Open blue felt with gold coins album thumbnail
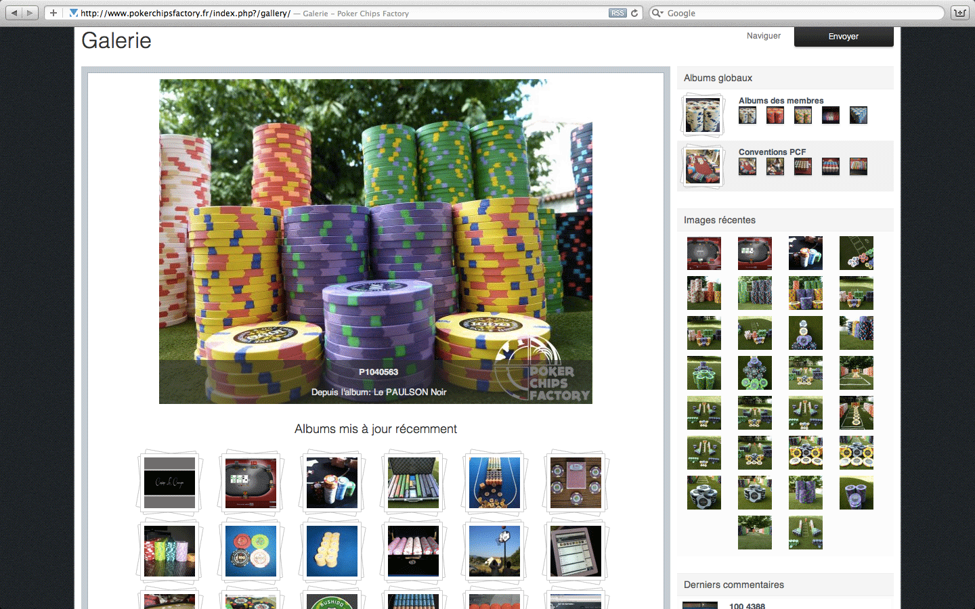This screenshot has width=975, height=609. [x=494, y=483]
